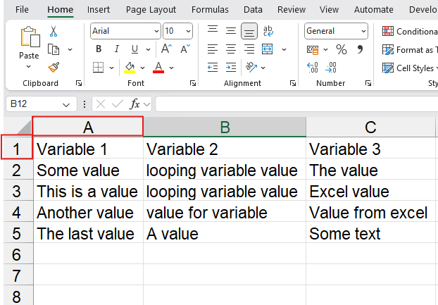
Task: Decrease font size with small A
Action: click(185, 49)
